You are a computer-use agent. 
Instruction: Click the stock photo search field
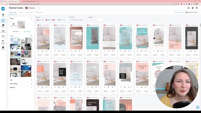pyautogui.click(x=20, y=36)
